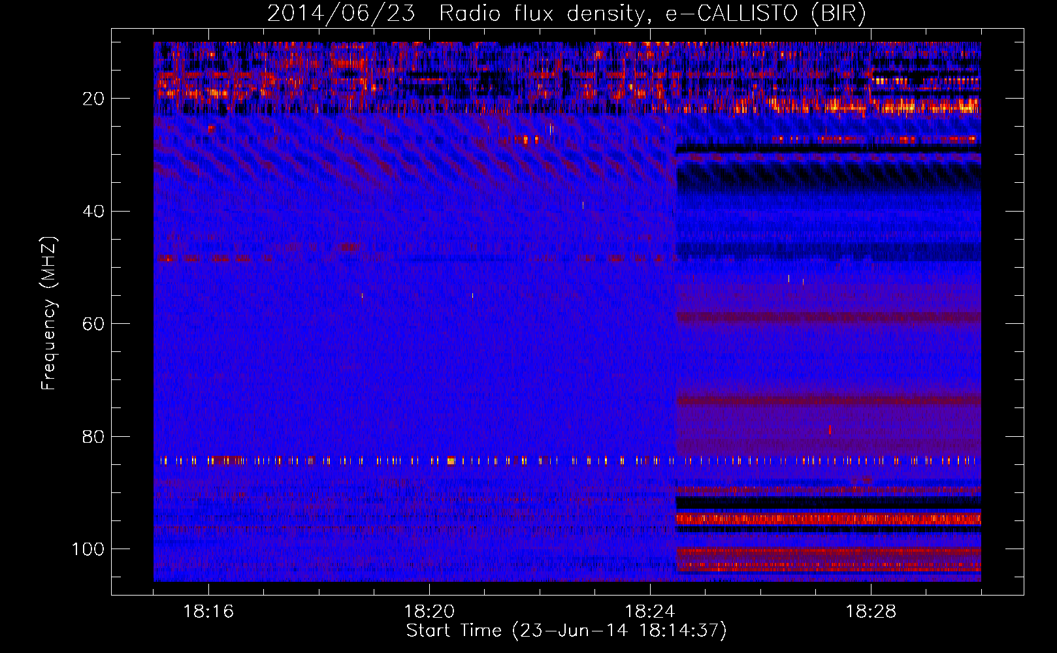Click the 18:16 time tick label
The width and height of the screenshot is (1057, 653).
pyautogui.click(x=208, y=612)
